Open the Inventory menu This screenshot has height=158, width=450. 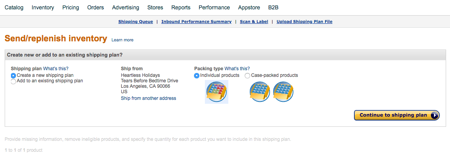pyautogui.click(x=43, y=8)
